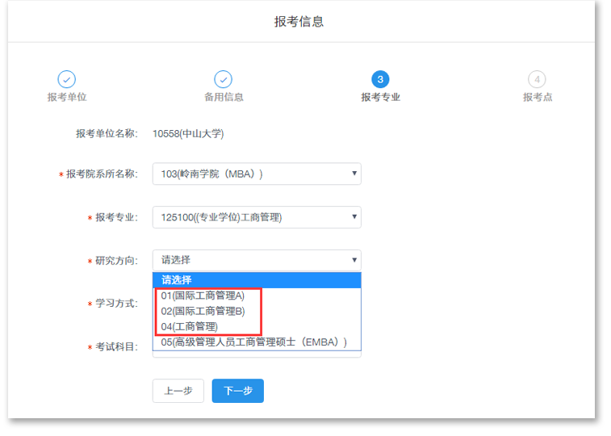Pick option 04(工商管理)
The image size is (611, 436).
click(x=190, y=326)
